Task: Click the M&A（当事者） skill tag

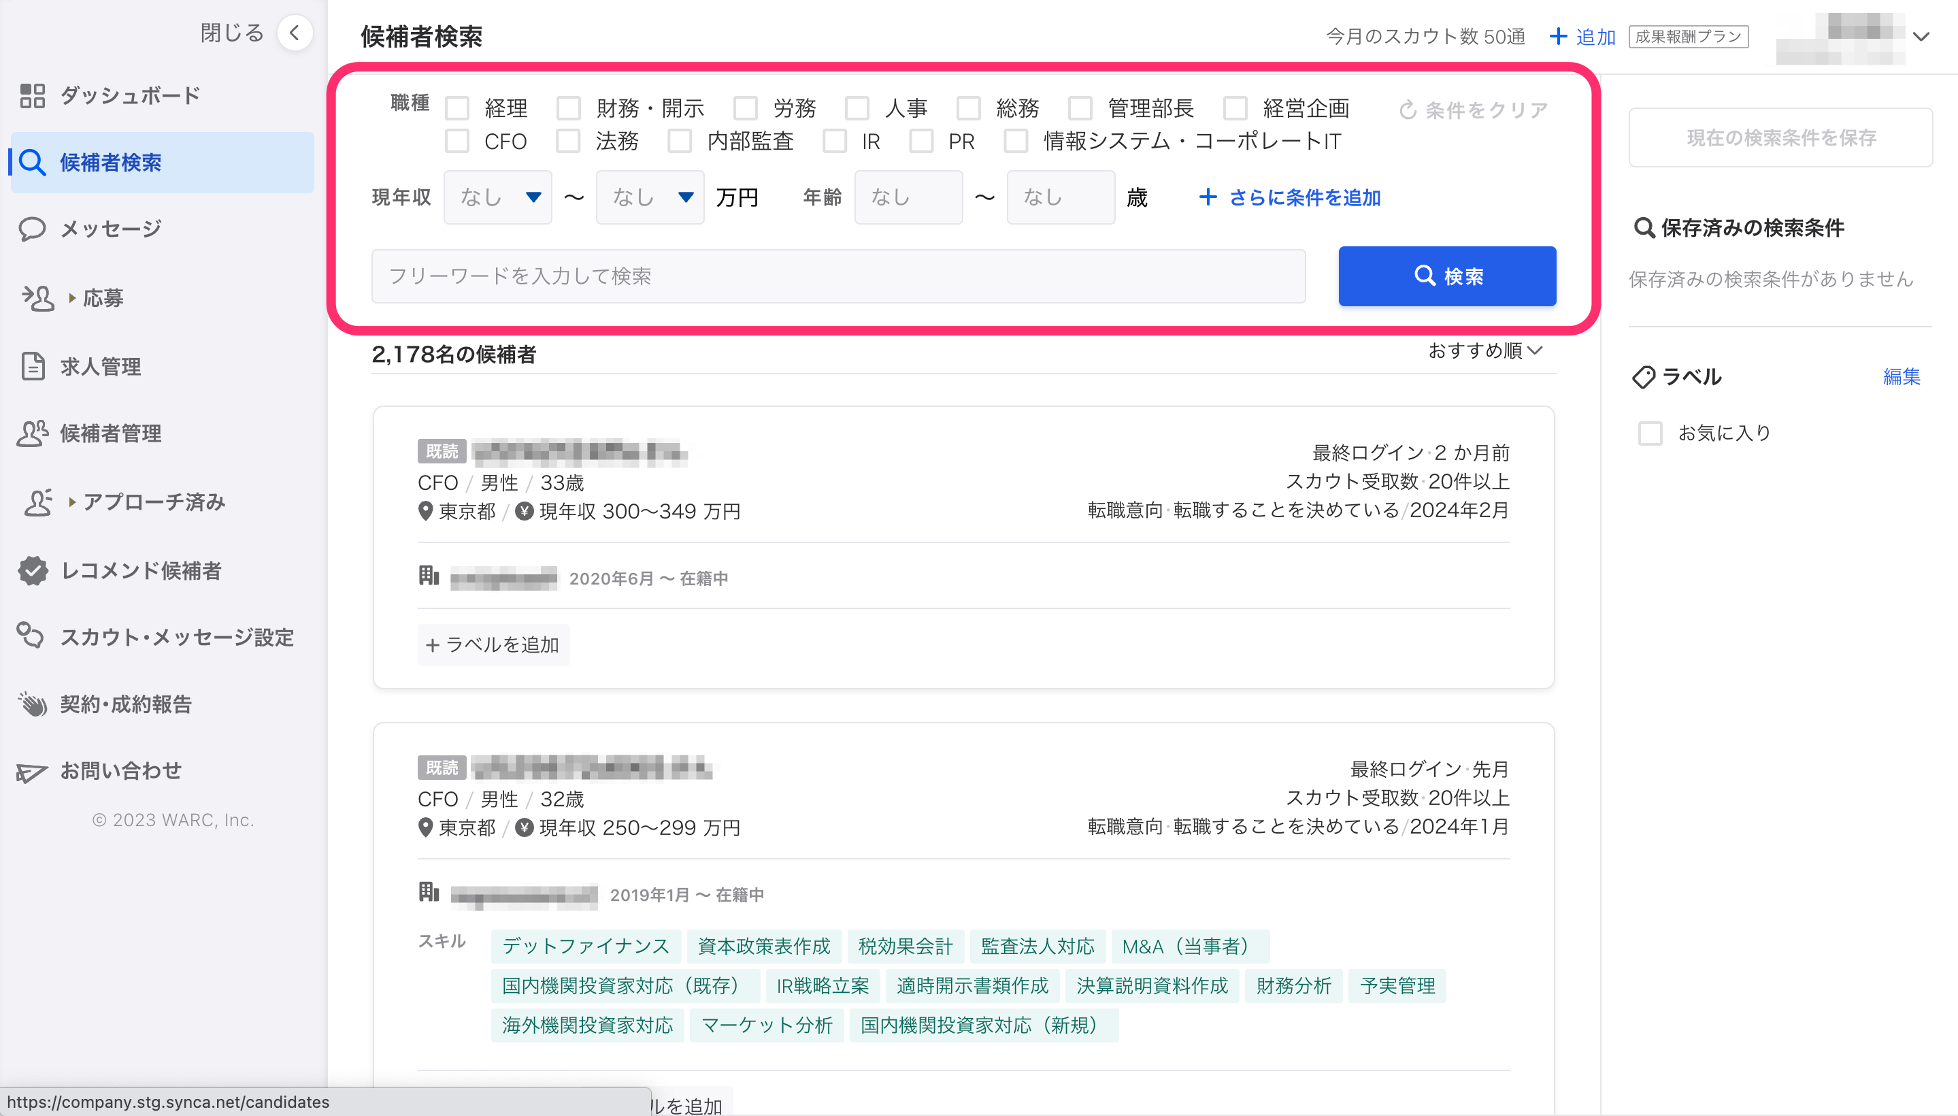Action: [1189, 946]
